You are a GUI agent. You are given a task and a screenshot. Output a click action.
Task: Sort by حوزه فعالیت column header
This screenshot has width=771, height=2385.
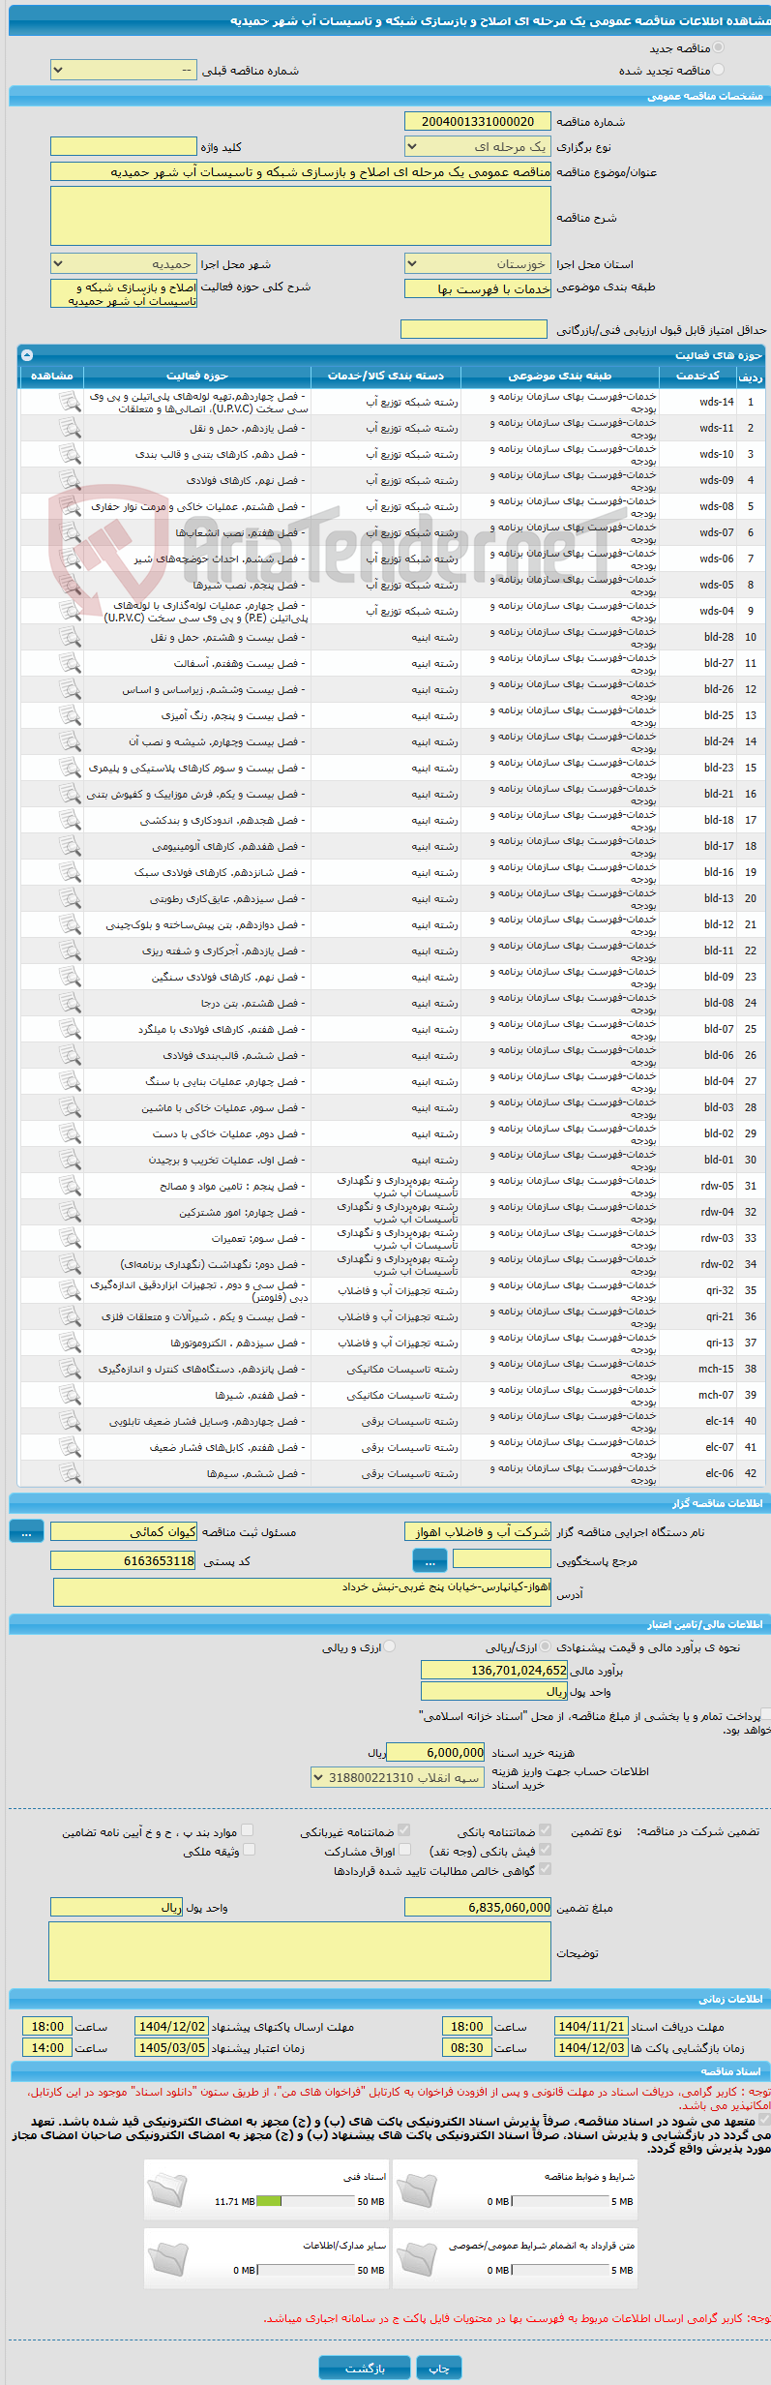pos(196,376)
